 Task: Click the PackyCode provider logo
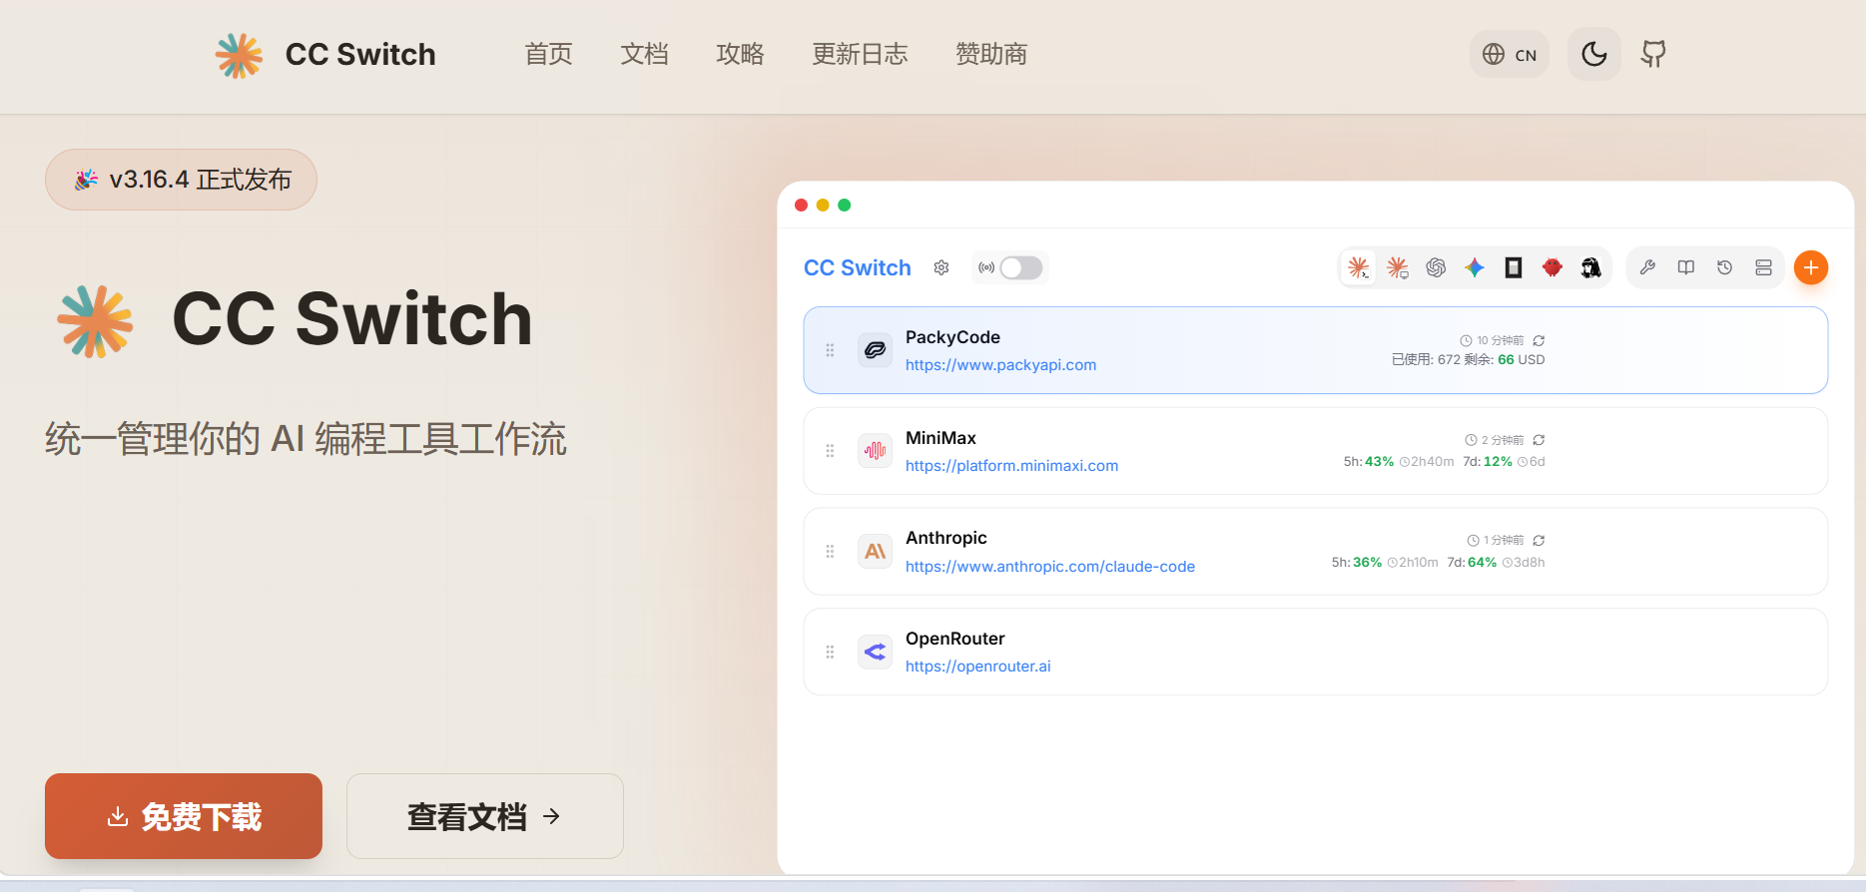pos(876,350)
